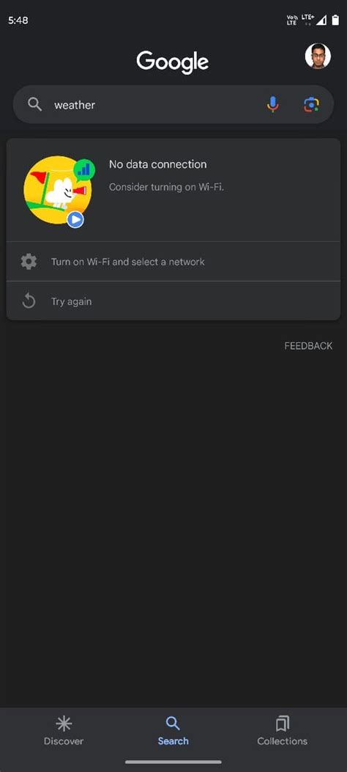The width and height of the screenshot is (347, 772).
Task: Tap the battery icon in status bar
Action: 336,21
